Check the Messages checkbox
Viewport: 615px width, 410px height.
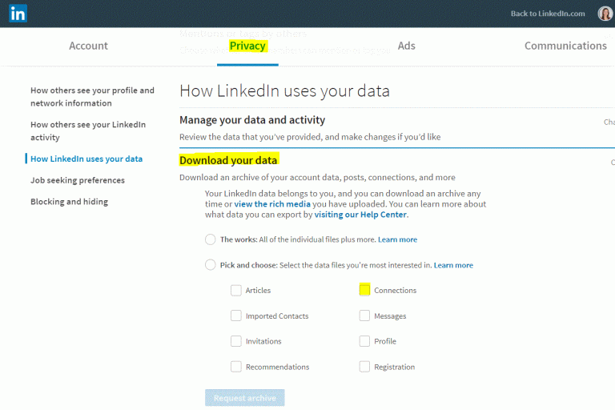[364, 316]
